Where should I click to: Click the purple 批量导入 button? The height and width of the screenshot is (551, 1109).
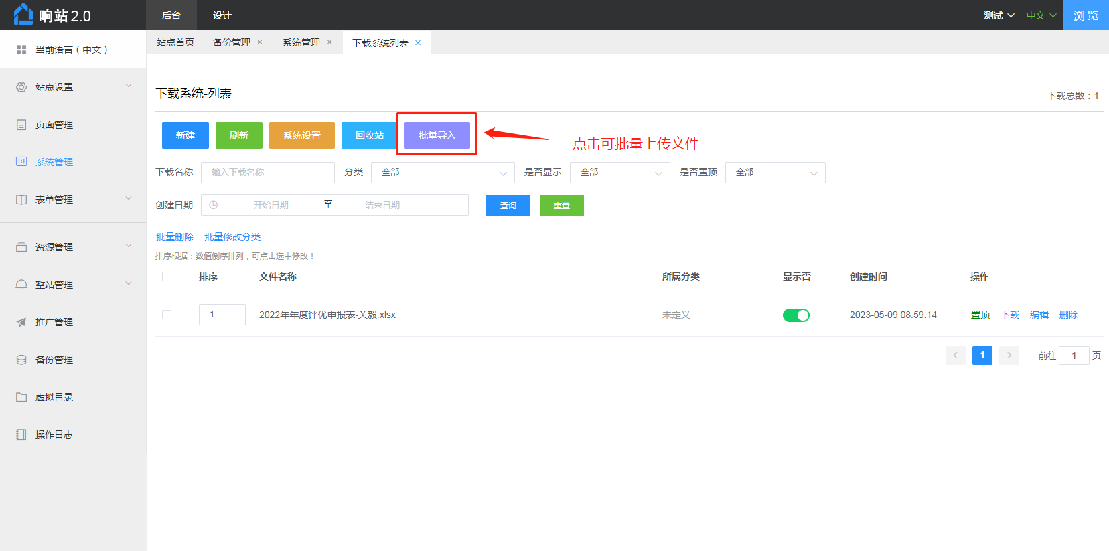[437, 135]
